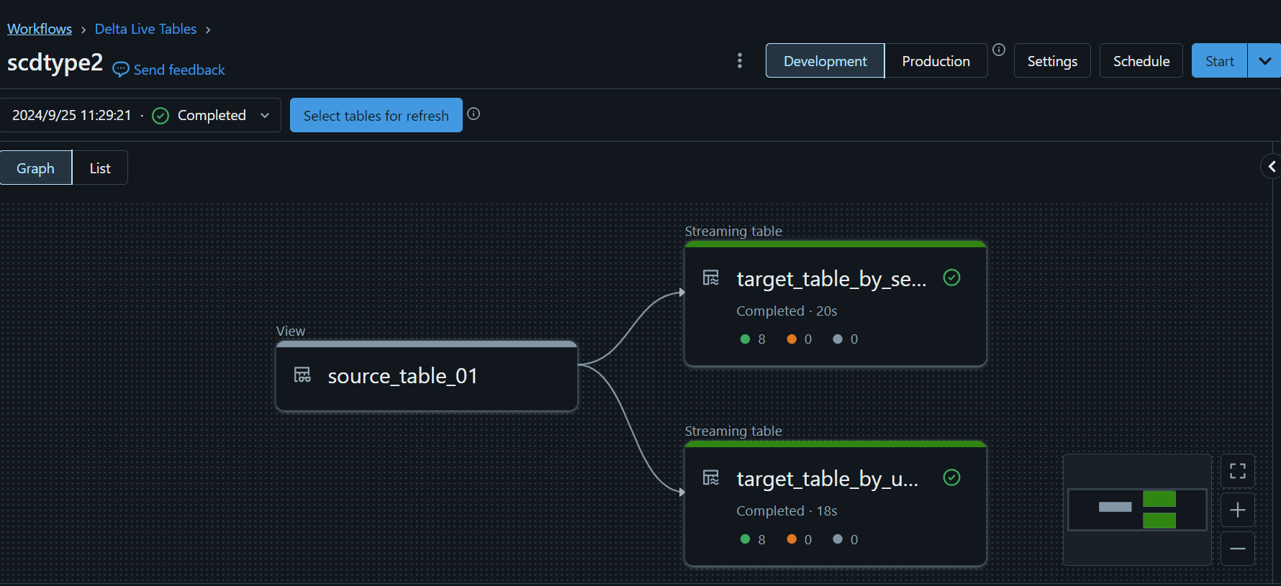
Task: Click the Send feedback link
Action: (x=179, y=70)
